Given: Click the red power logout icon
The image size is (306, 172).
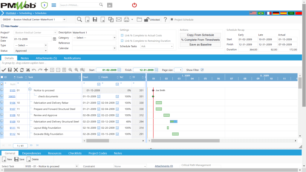Looking at the screenshot, I should pos(134,5).
